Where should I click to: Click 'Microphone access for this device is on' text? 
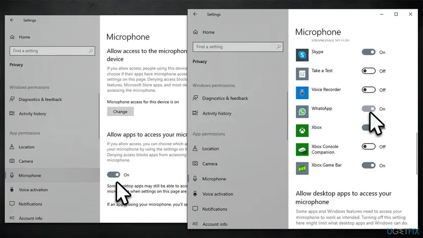(143, 102)
